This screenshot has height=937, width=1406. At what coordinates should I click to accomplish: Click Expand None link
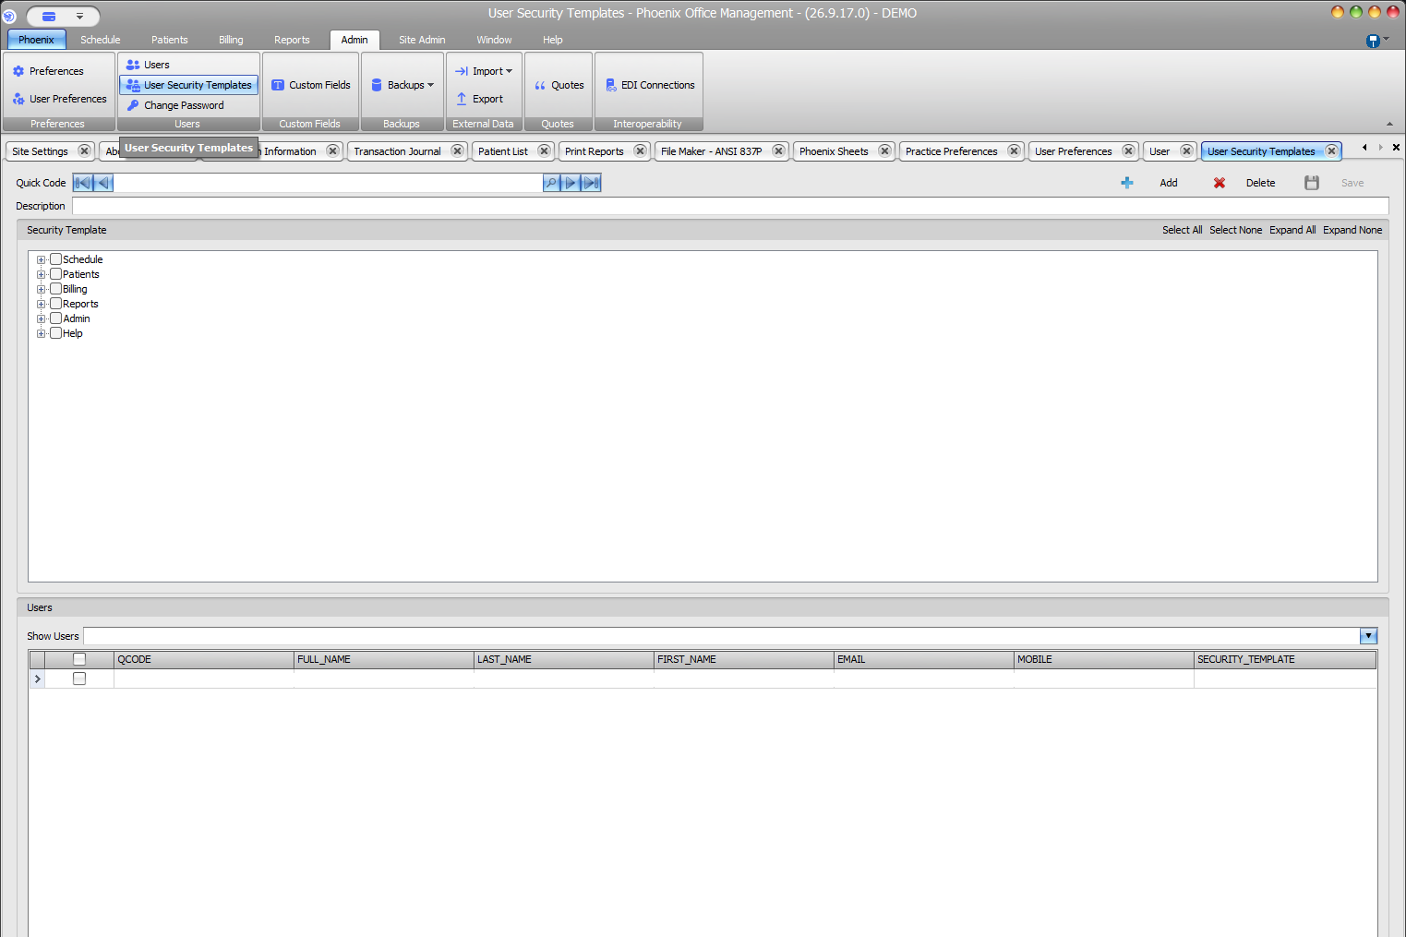click(1352, 230)
